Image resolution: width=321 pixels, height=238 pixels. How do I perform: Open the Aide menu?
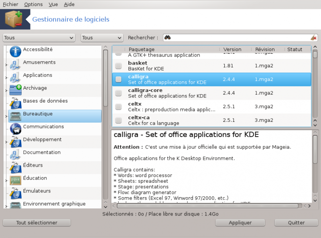point(69,4)
